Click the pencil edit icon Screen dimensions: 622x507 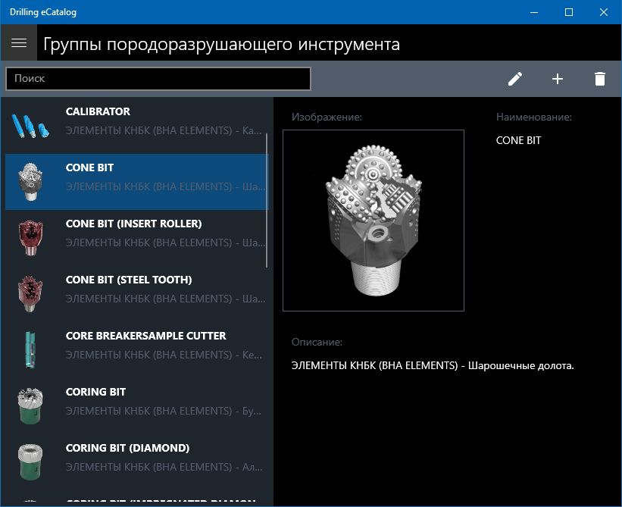(x=515, y=79)
